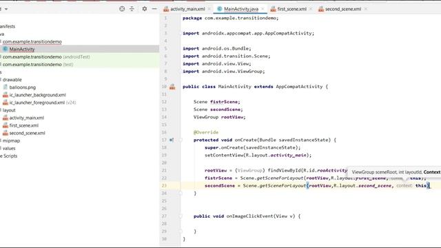Click AppCompatActivity in class declaration
The width and height of the screenshot is (441, 248).
tap(299, 87)
